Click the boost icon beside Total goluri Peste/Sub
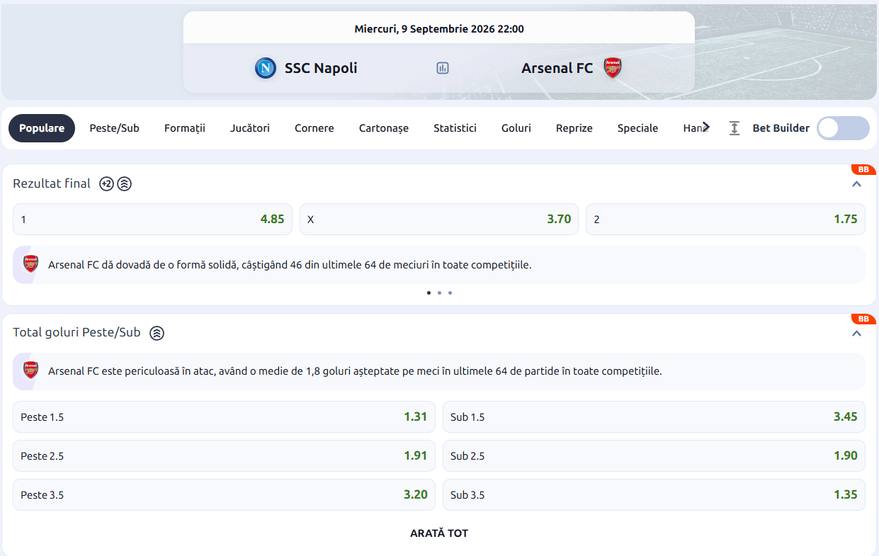The height and width of the screenshot is (556, 879). pyautogui.click(x=157, y=333)
